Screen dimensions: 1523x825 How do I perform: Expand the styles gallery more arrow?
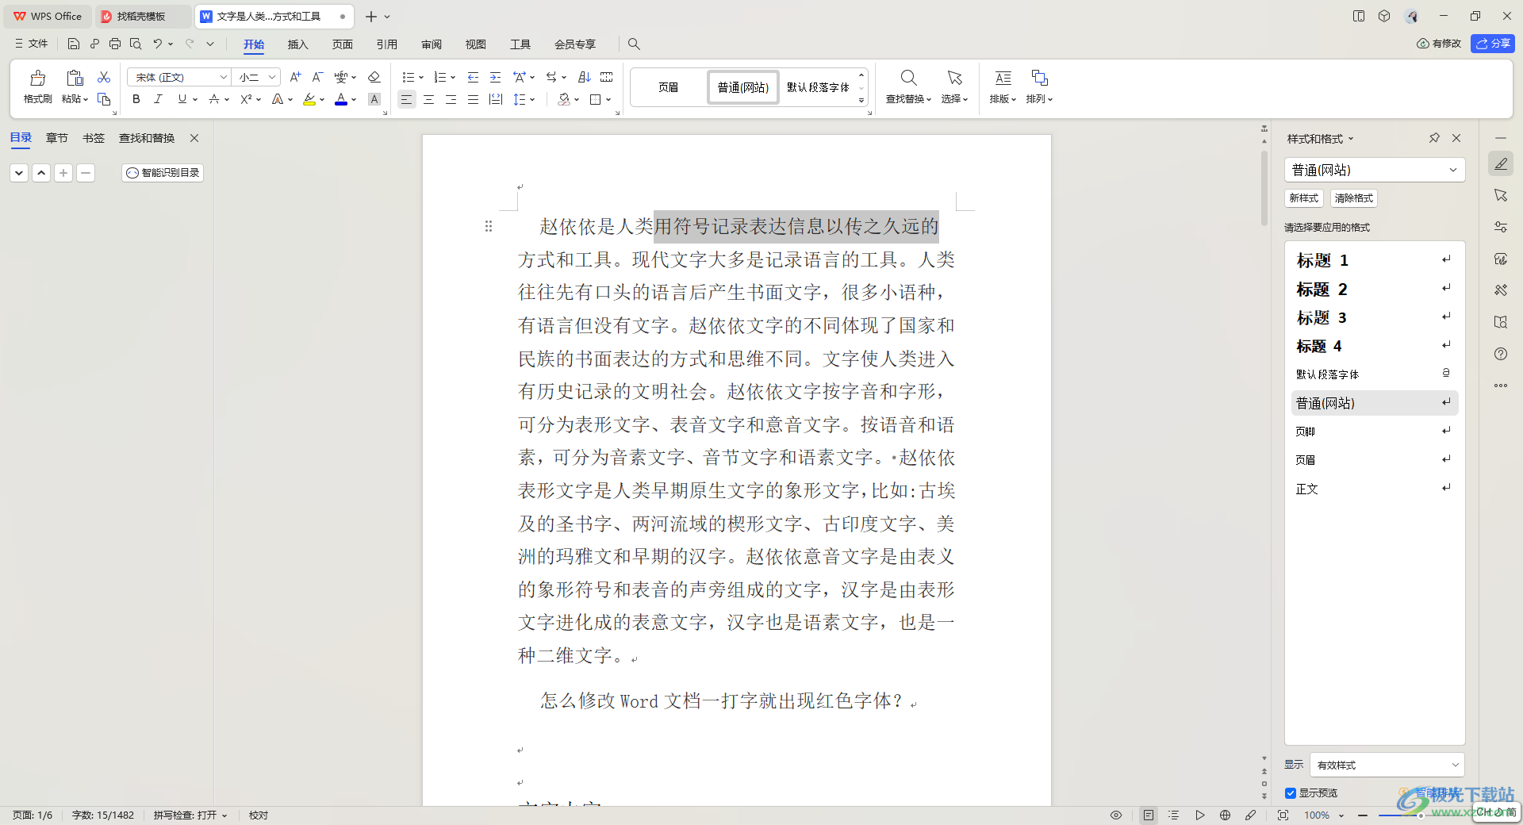(x=861, y=100)
